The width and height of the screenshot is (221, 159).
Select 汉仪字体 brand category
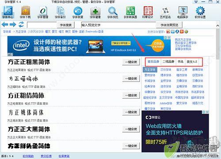point(166,70)
